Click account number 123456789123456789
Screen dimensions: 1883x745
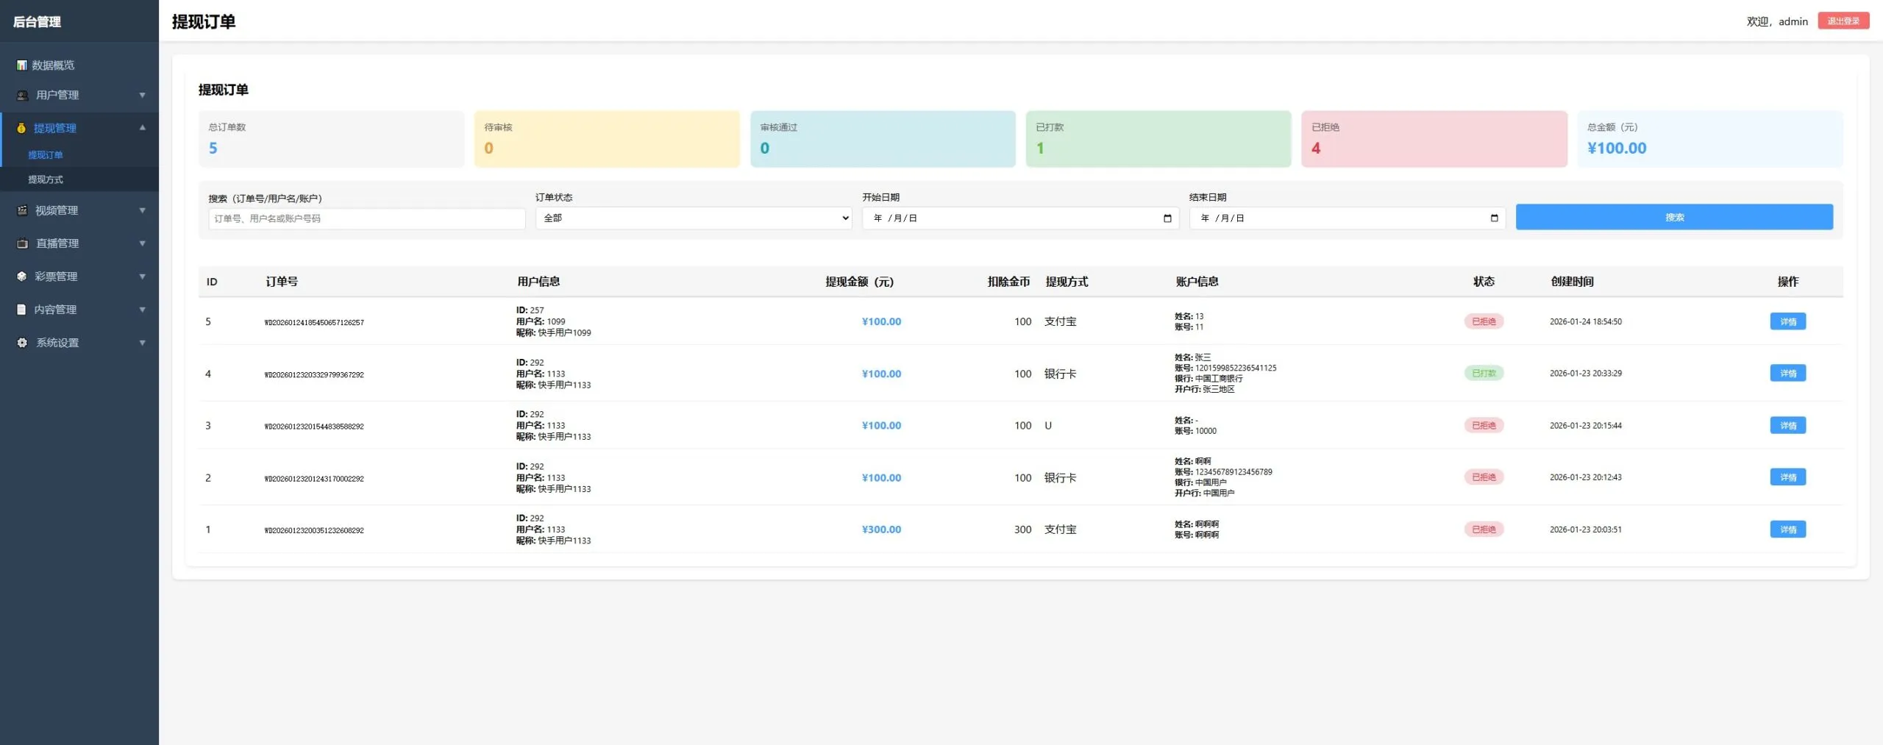1234,472
